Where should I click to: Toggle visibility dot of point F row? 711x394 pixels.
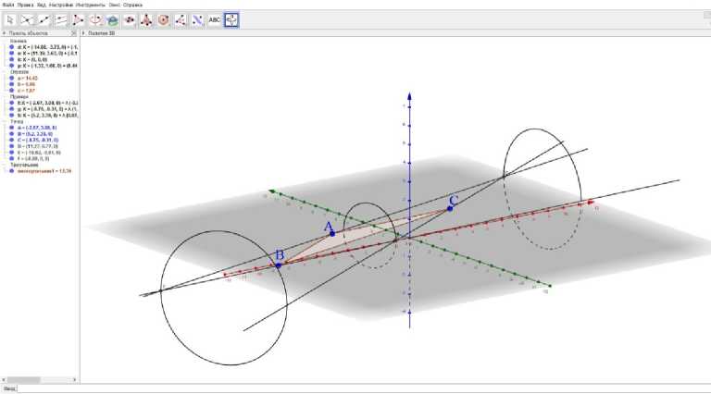pos(12,158)
